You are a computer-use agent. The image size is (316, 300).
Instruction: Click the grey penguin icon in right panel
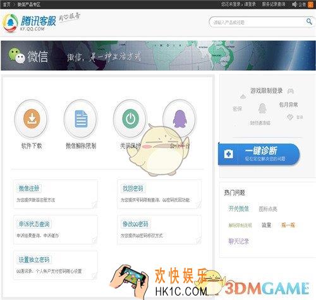(262, 109)
